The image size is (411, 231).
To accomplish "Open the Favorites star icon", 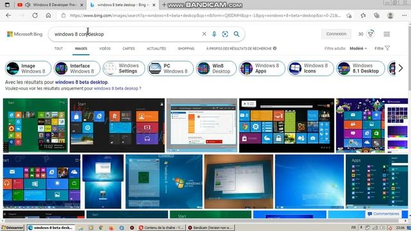I will pos(363,15).
